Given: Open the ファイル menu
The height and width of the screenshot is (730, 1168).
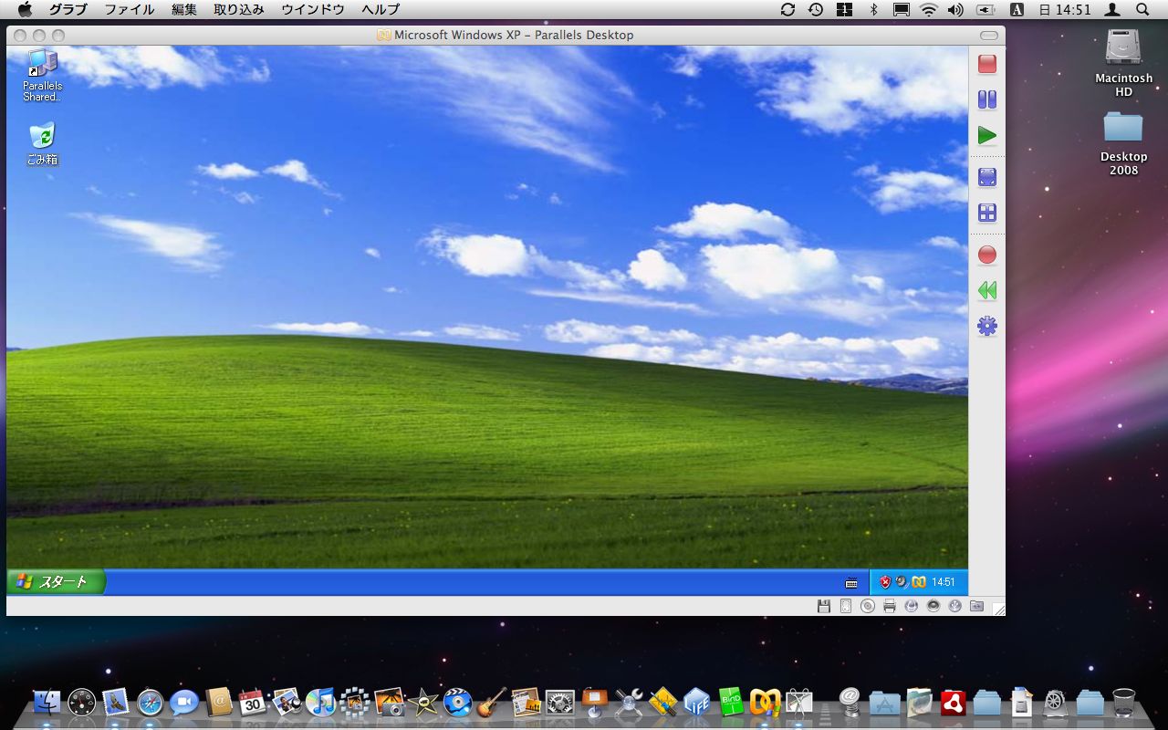Looking at the screenshot, I should (130, 10).
